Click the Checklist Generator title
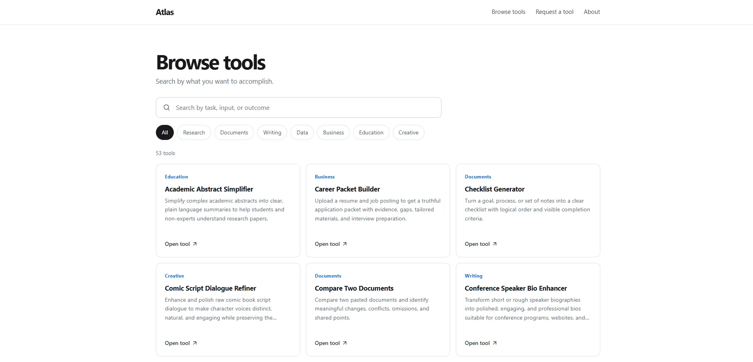 pos(494,189)
